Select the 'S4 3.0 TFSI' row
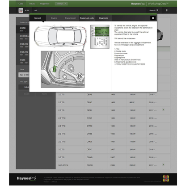This screenshot has height=186, width=186. (113, 165)
